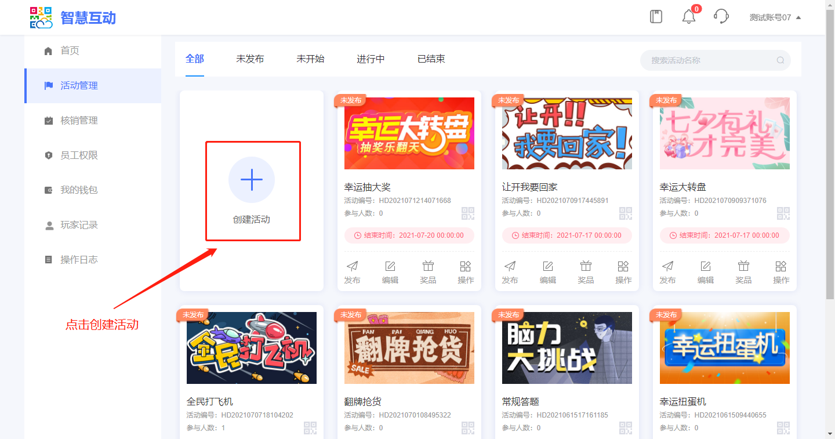This screenshot has width=835, height=439.
Task: Open the help manual book icon
Action: (x=656, y=17)
